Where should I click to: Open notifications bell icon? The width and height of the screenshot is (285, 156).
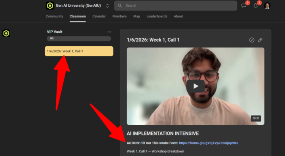[256, 6]
